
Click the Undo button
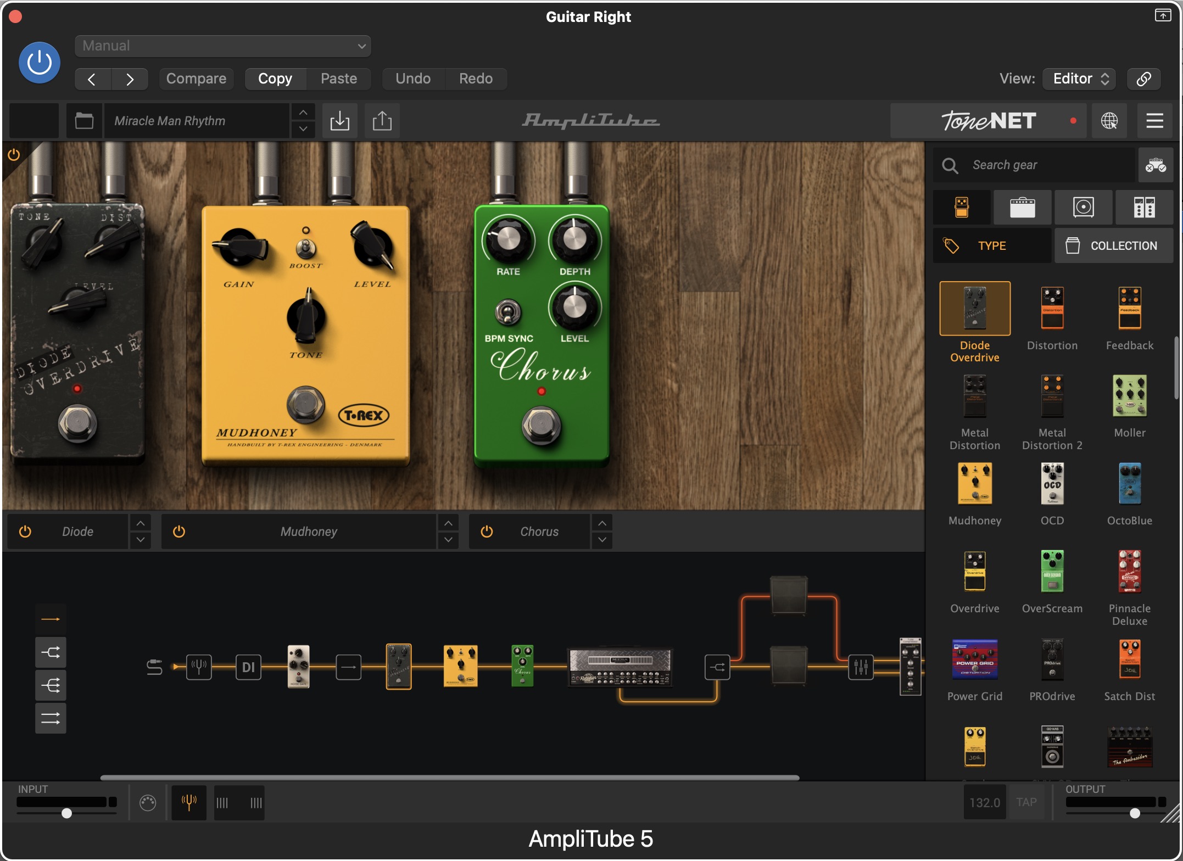pos(413,79)
